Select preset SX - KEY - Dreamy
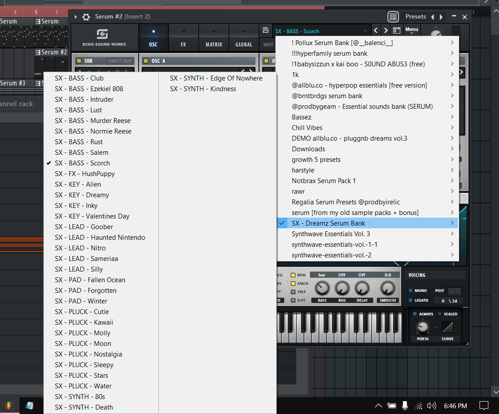Screen dimensions: 499x414 [x=101, y=195]
